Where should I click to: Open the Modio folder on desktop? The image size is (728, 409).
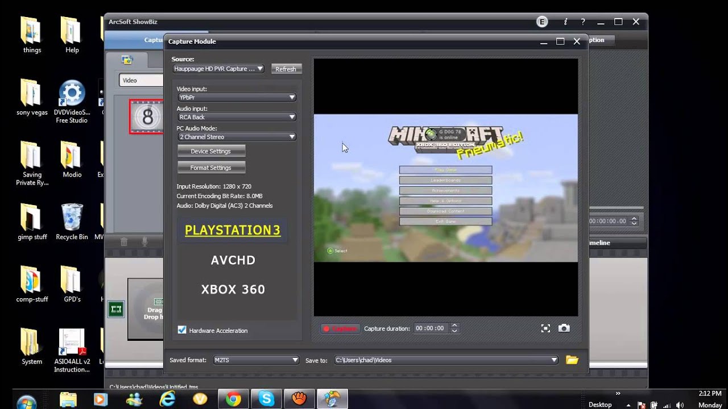point(72,160)
